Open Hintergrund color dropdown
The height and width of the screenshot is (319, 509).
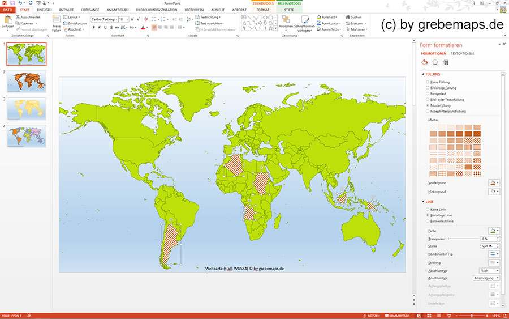[494, 192]
